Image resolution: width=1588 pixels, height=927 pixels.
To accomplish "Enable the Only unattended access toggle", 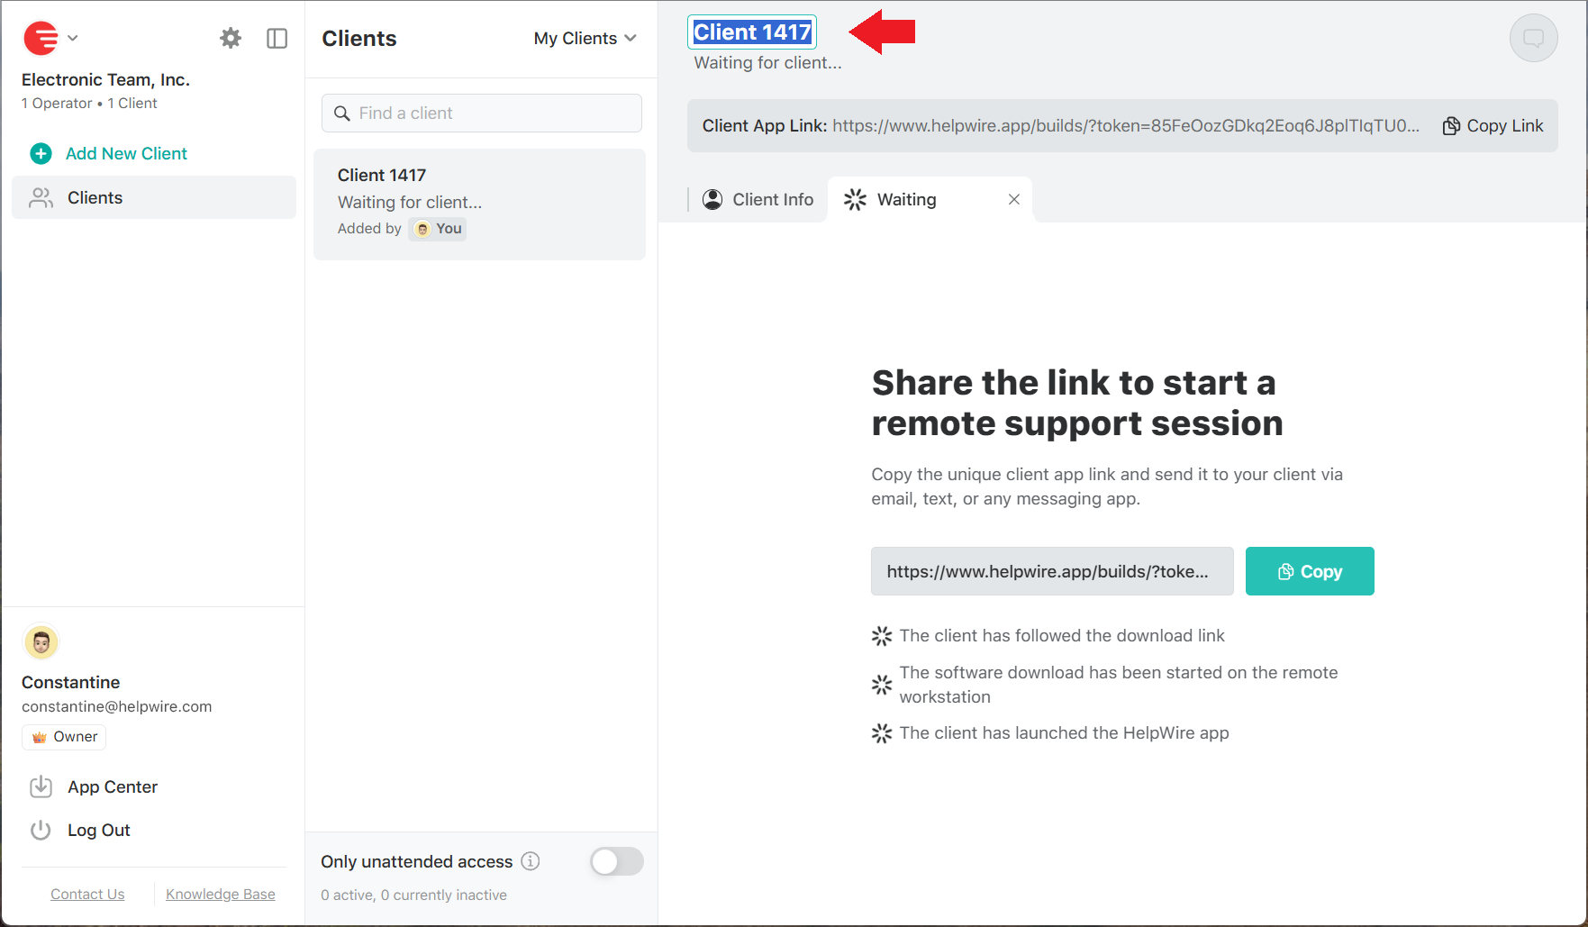I will (x=617, y=861).
